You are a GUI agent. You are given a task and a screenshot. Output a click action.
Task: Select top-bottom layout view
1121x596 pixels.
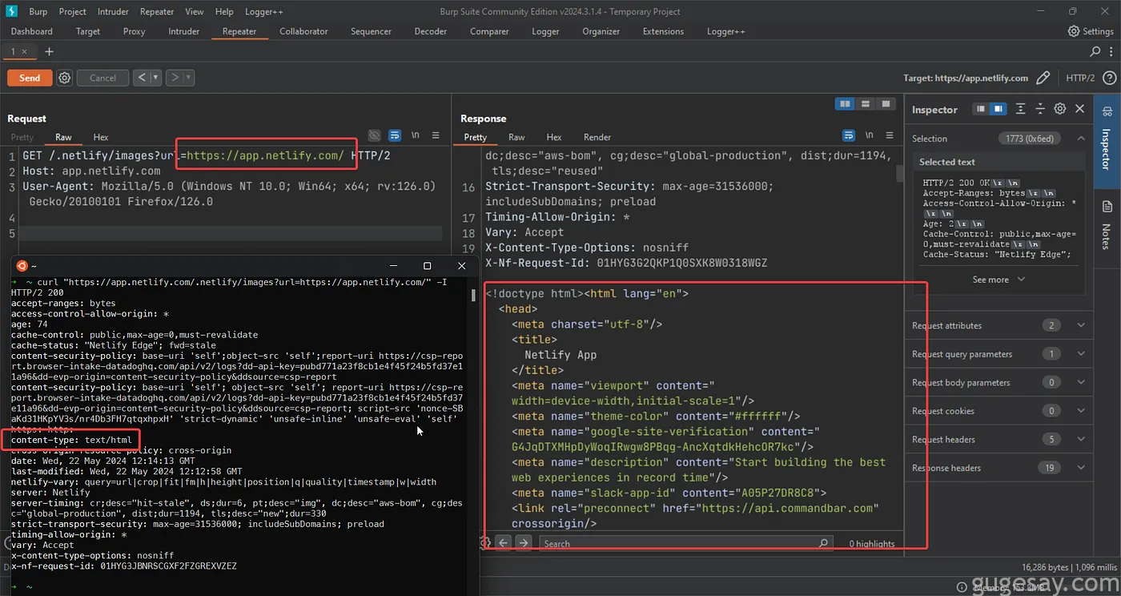click(x=865, y=104)
